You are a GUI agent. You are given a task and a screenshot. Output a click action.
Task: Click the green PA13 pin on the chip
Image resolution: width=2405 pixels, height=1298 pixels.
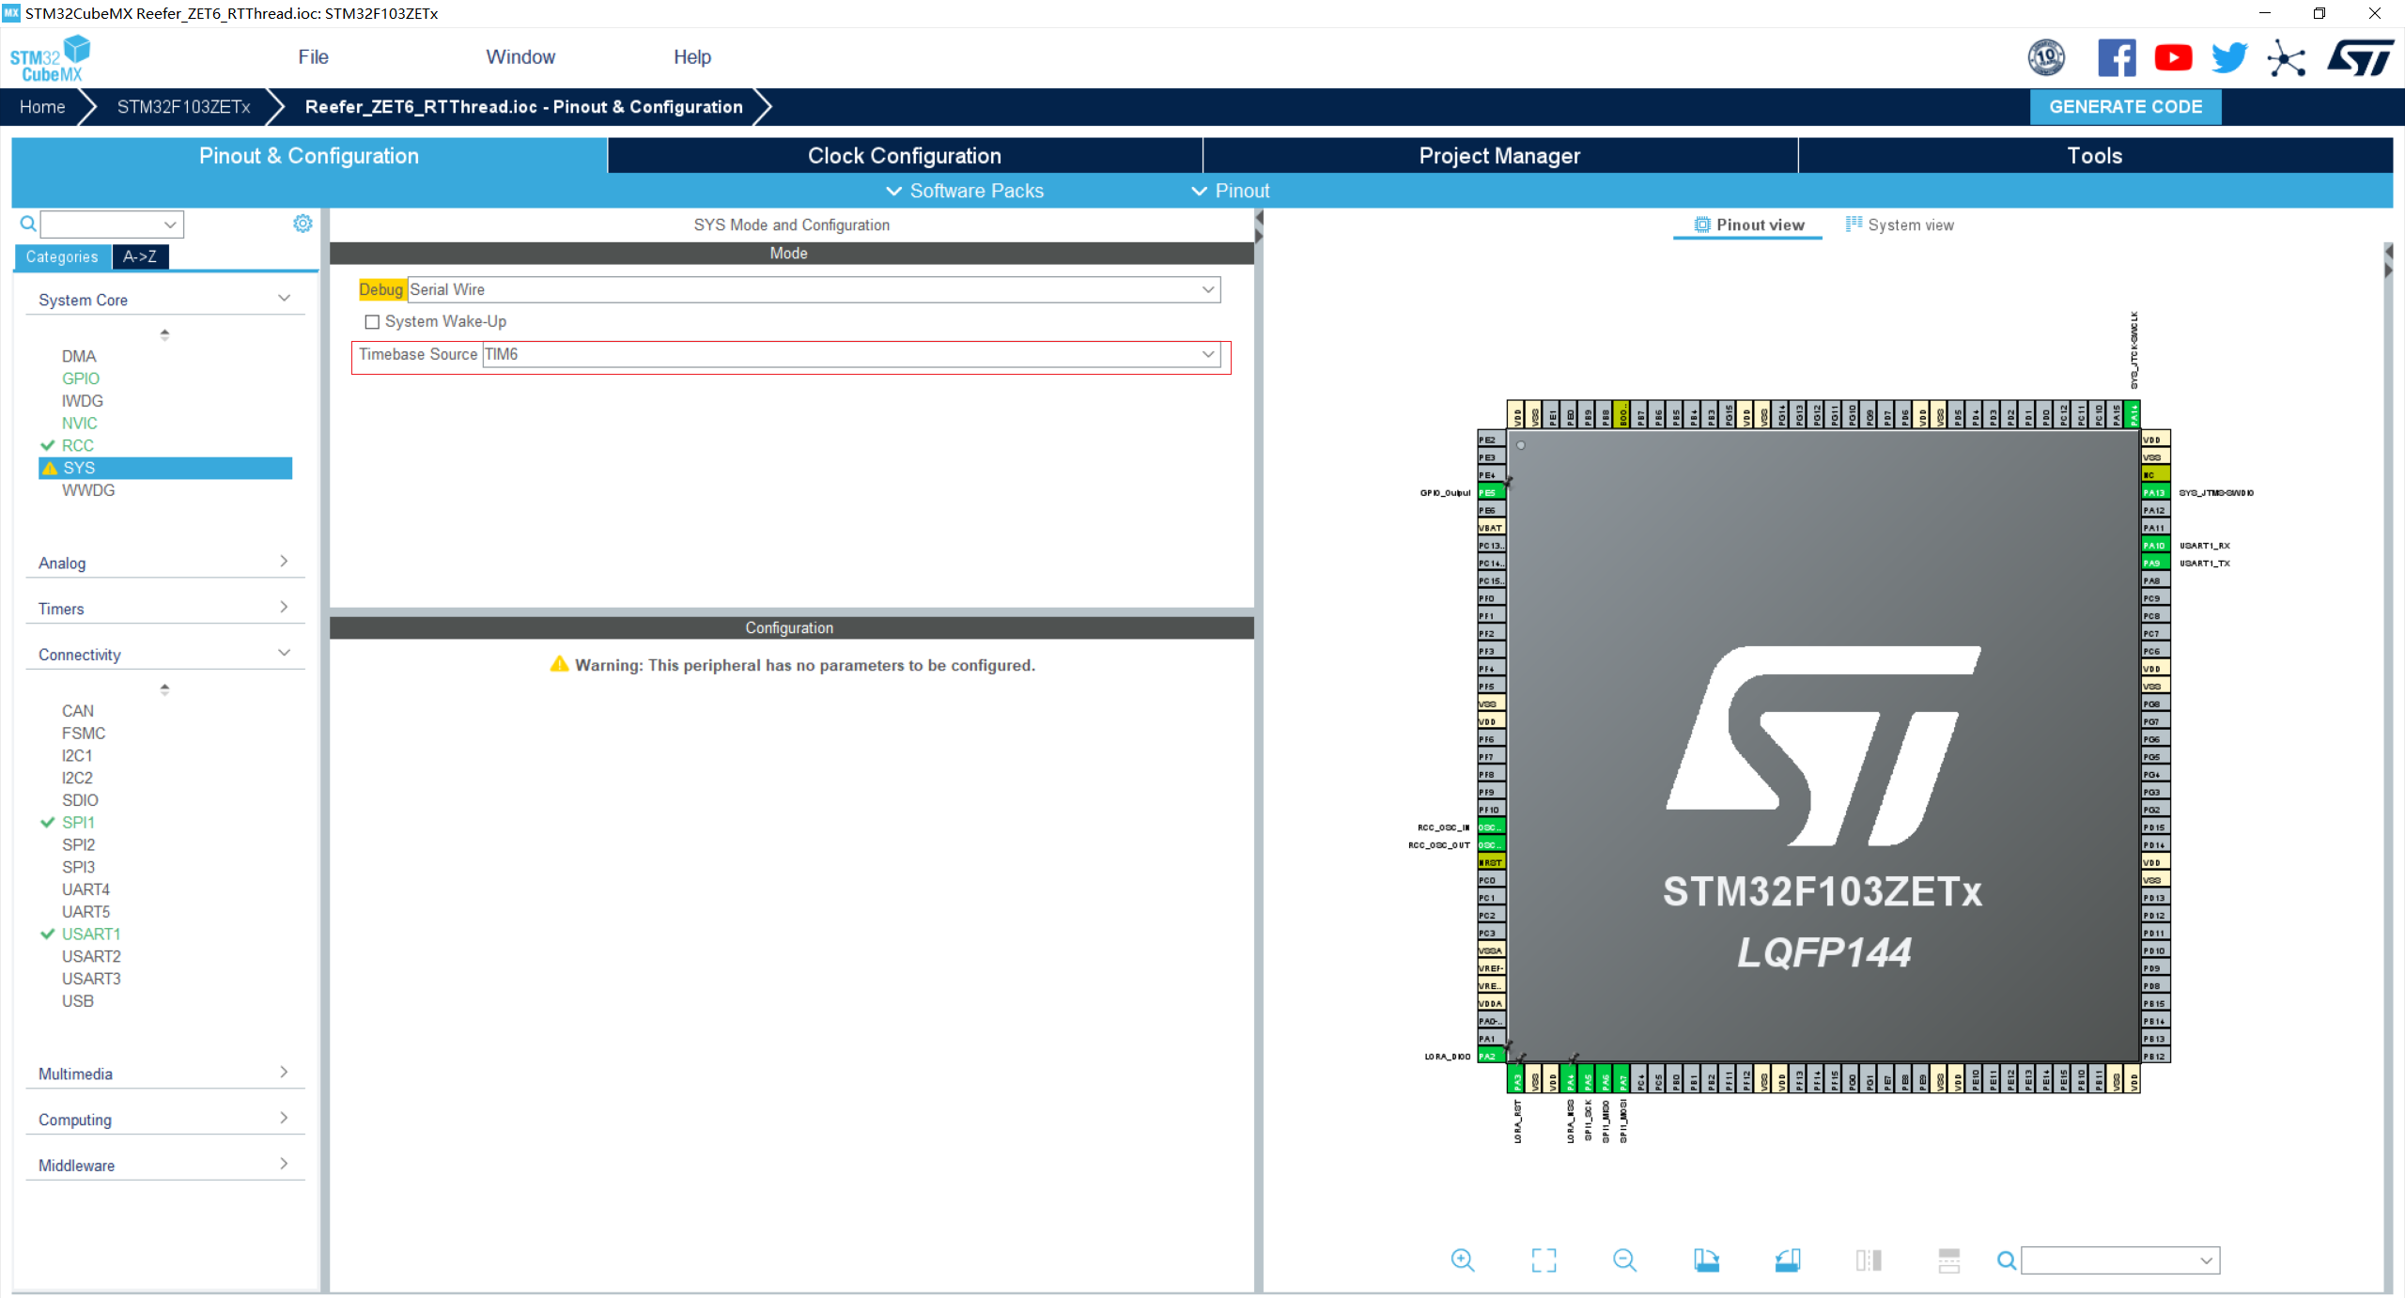point(2154,492)
